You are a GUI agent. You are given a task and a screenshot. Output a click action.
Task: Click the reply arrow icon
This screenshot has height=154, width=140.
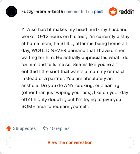pos(45,128)
